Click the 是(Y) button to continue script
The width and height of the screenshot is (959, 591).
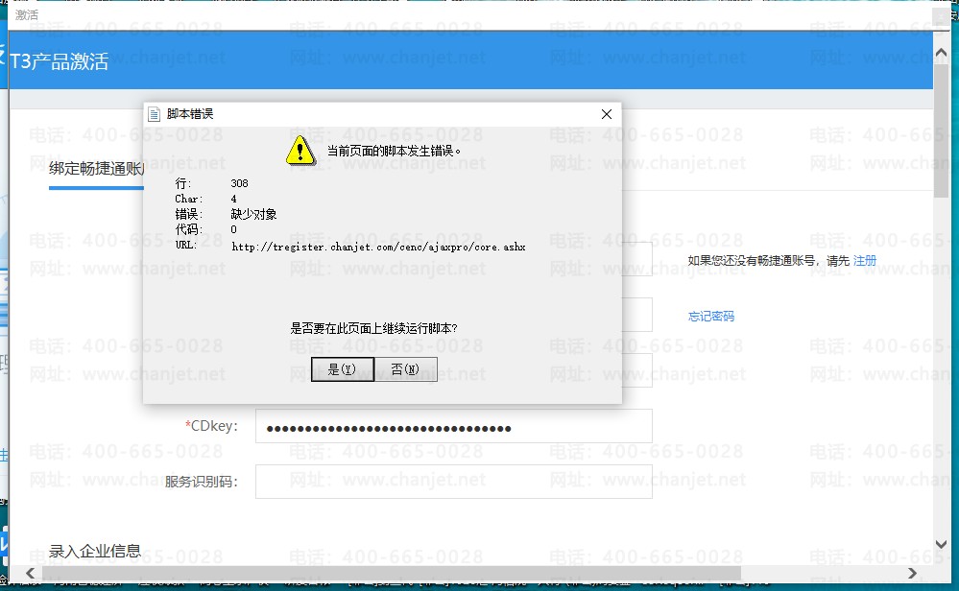click(343, 369)
